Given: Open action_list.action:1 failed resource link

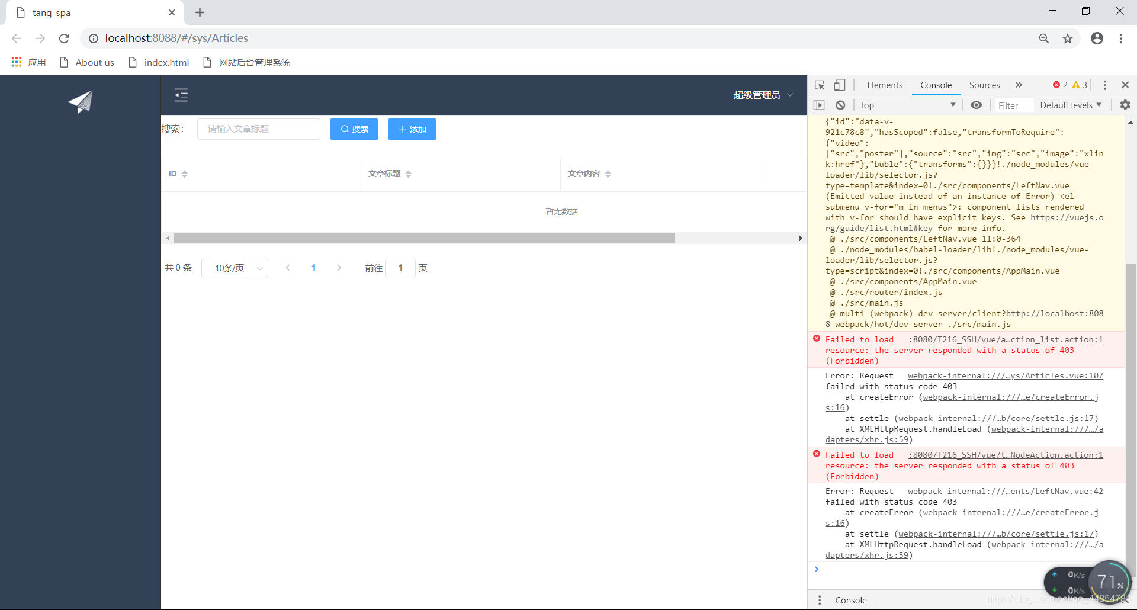Looking at the screenshot, I should click(1006, 340).
